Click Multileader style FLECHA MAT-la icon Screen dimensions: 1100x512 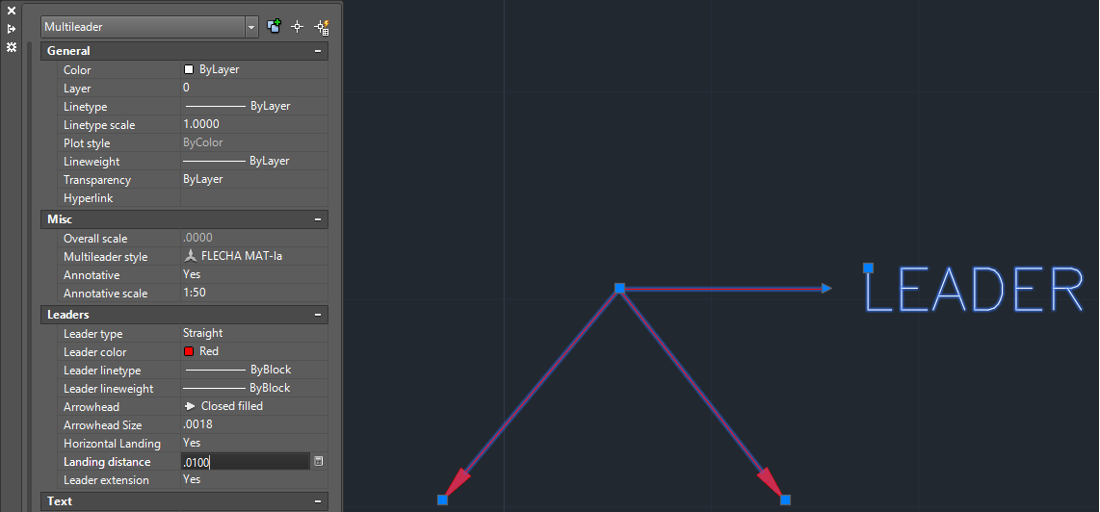190,256
